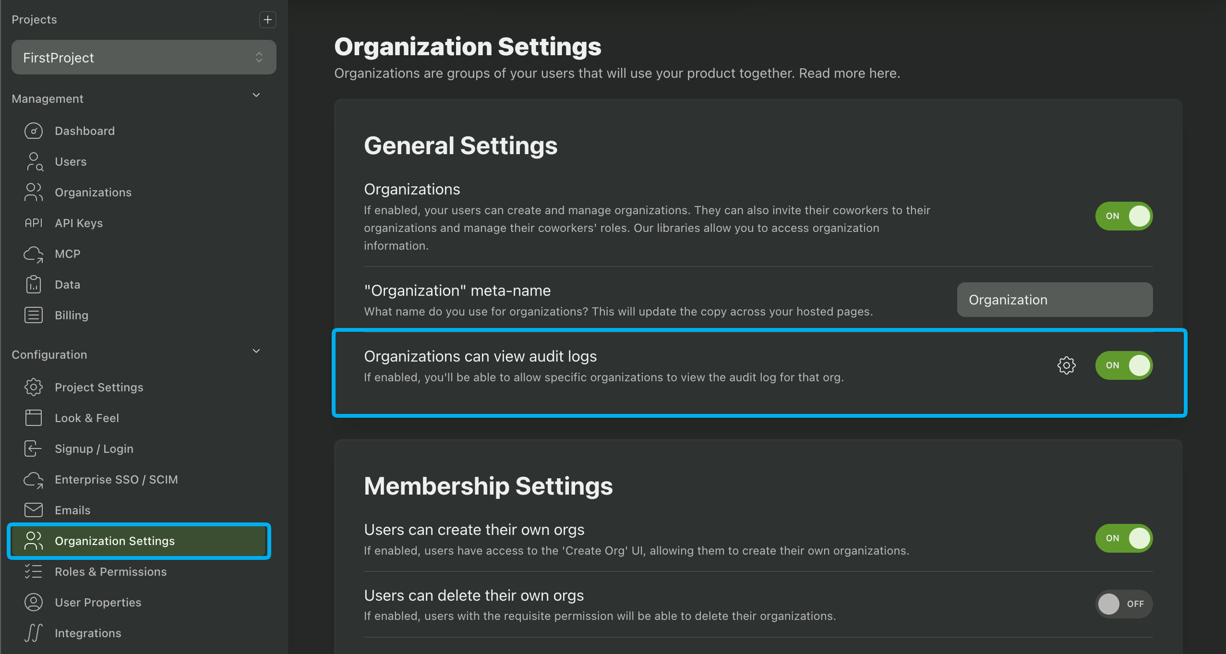Disable the Organizations feature toggle
The image size is (1226, 654).
click(1123, 216)
